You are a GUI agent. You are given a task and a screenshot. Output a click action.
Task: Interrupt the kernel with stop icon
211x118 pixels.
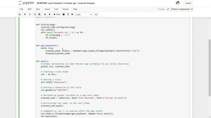click(x=64, y=14)
